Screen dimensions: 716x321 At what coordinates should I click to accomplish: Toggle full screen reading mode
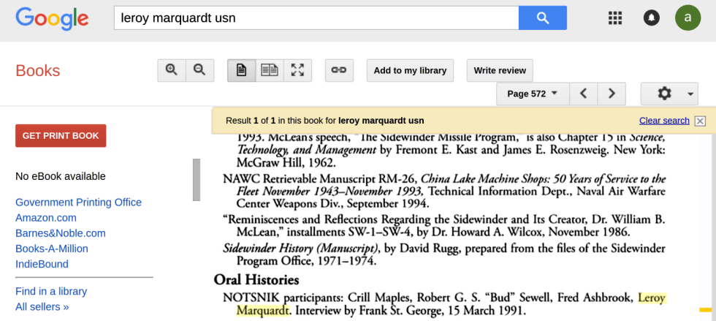tap(297, 70)
